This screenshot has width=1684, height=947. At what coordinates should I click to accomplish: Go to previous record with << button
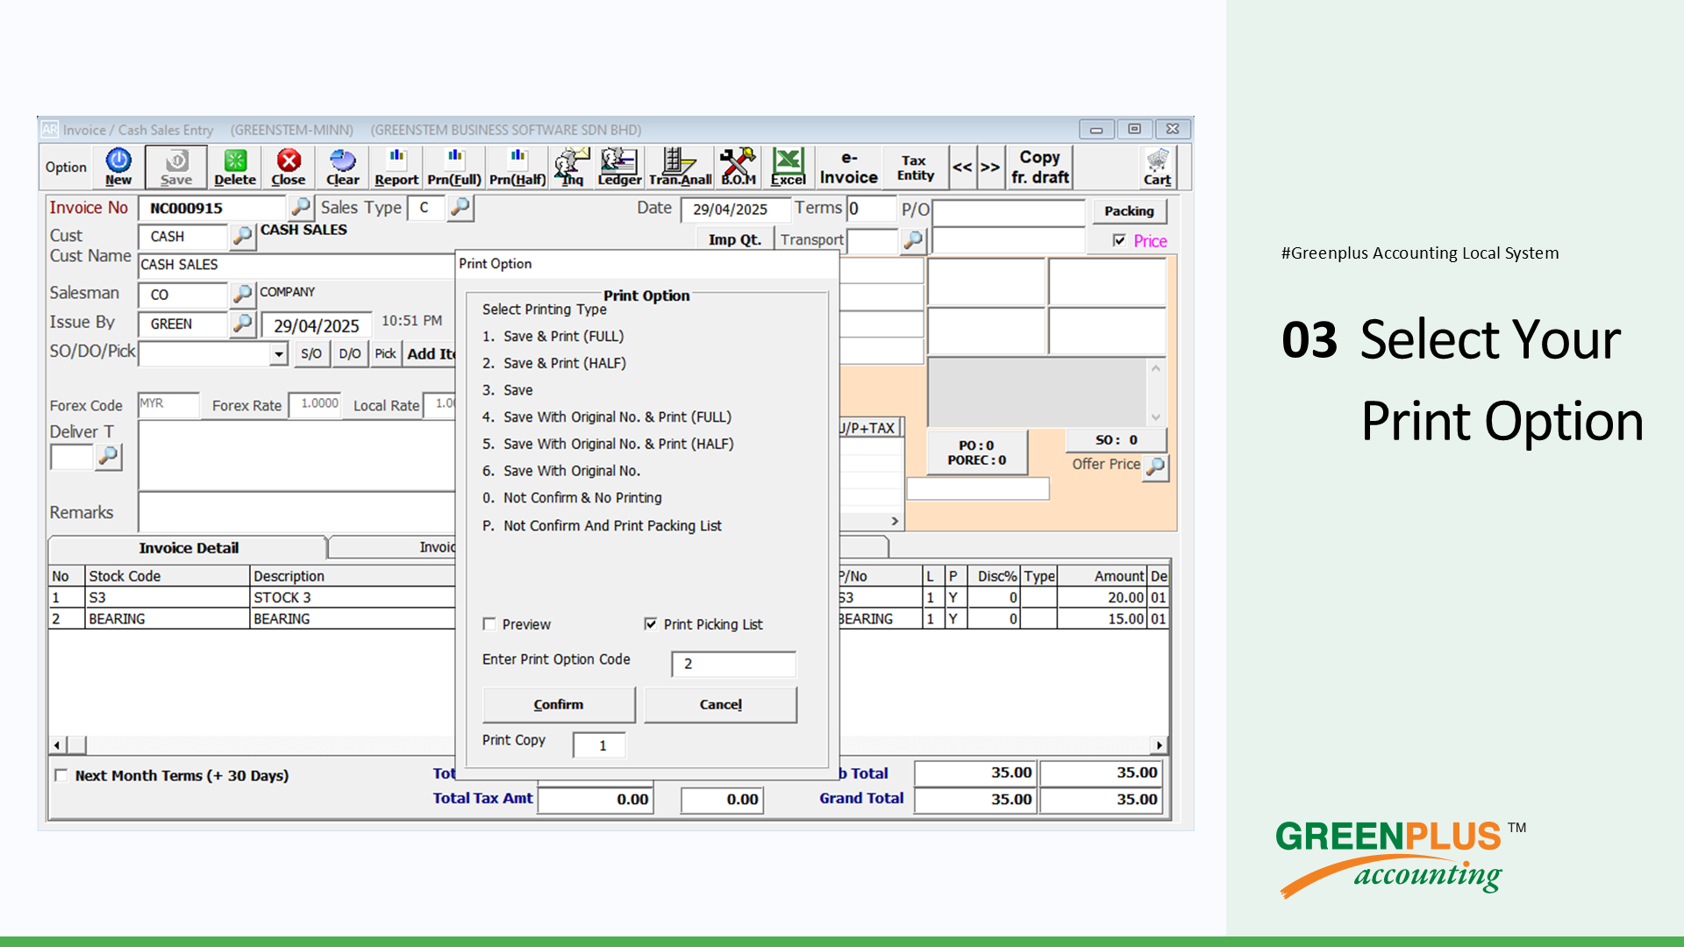point(962,167)
